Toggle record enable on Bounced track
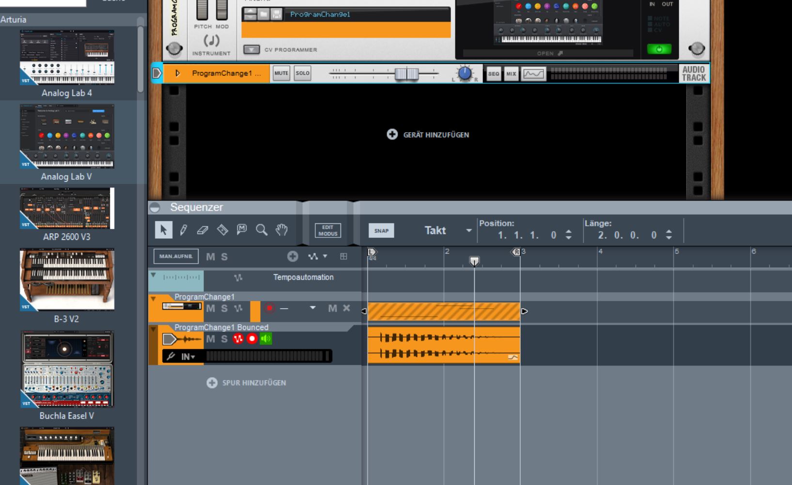 click(x=252, y=339)
